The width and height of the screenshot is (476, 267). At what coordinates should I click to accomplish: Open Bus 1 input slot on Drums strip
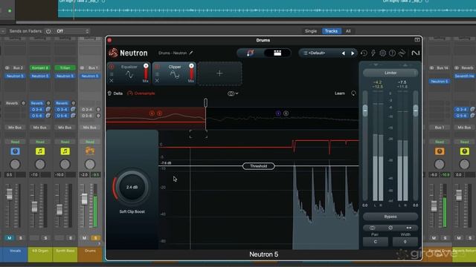click(92, 67)
